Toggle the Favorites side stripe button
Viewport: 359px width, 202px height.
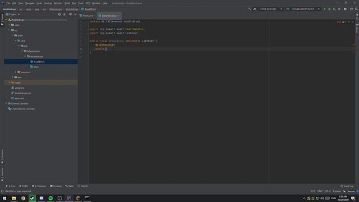pyautogui.click(x=2, y=175)
